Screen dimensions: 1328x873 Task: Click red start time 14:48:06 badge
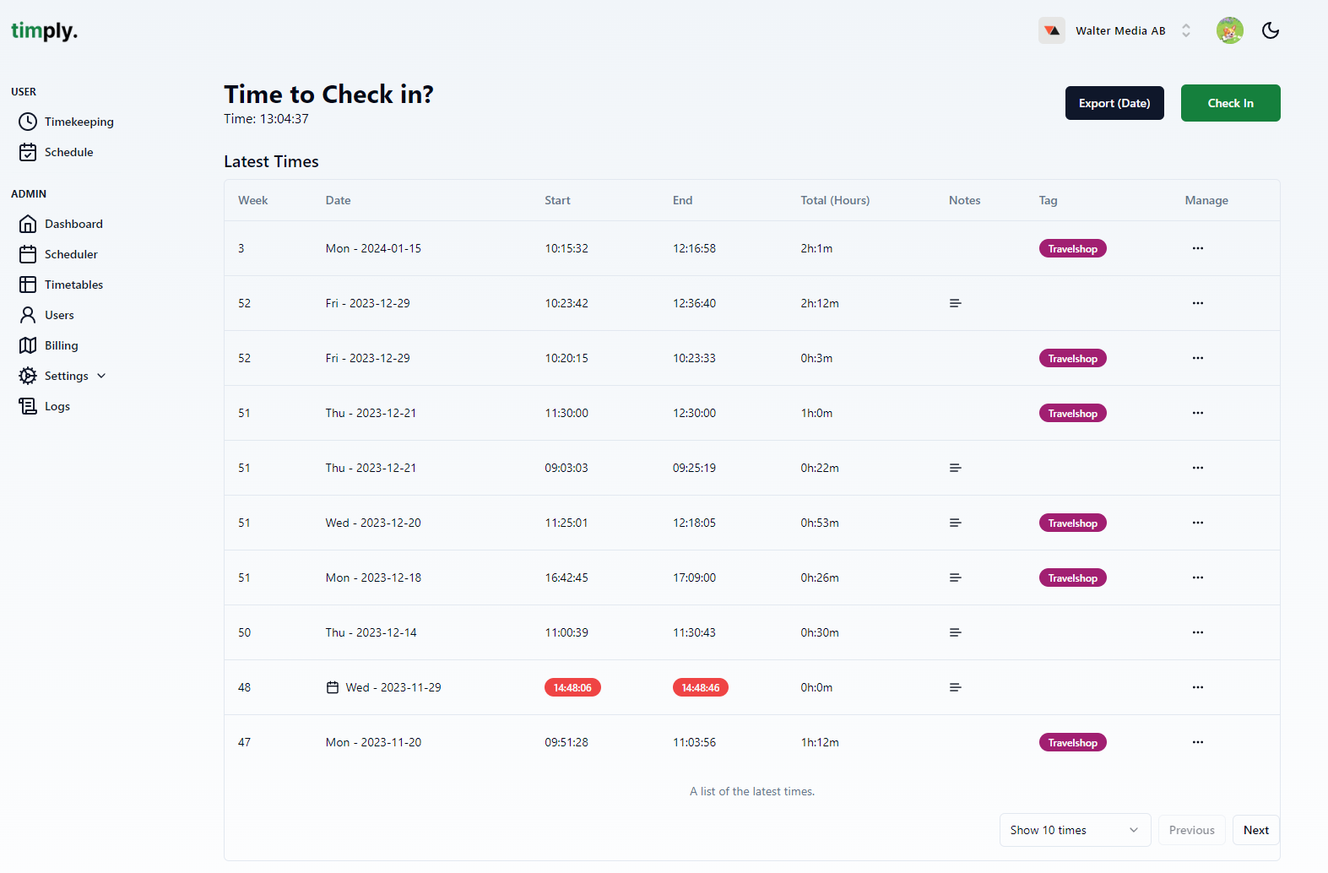coord(572,687)
